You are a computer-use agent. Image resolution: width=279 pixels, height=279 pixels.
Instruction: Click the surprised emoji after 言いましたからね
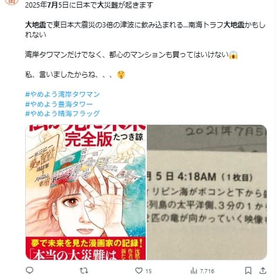tap(121, 75)
